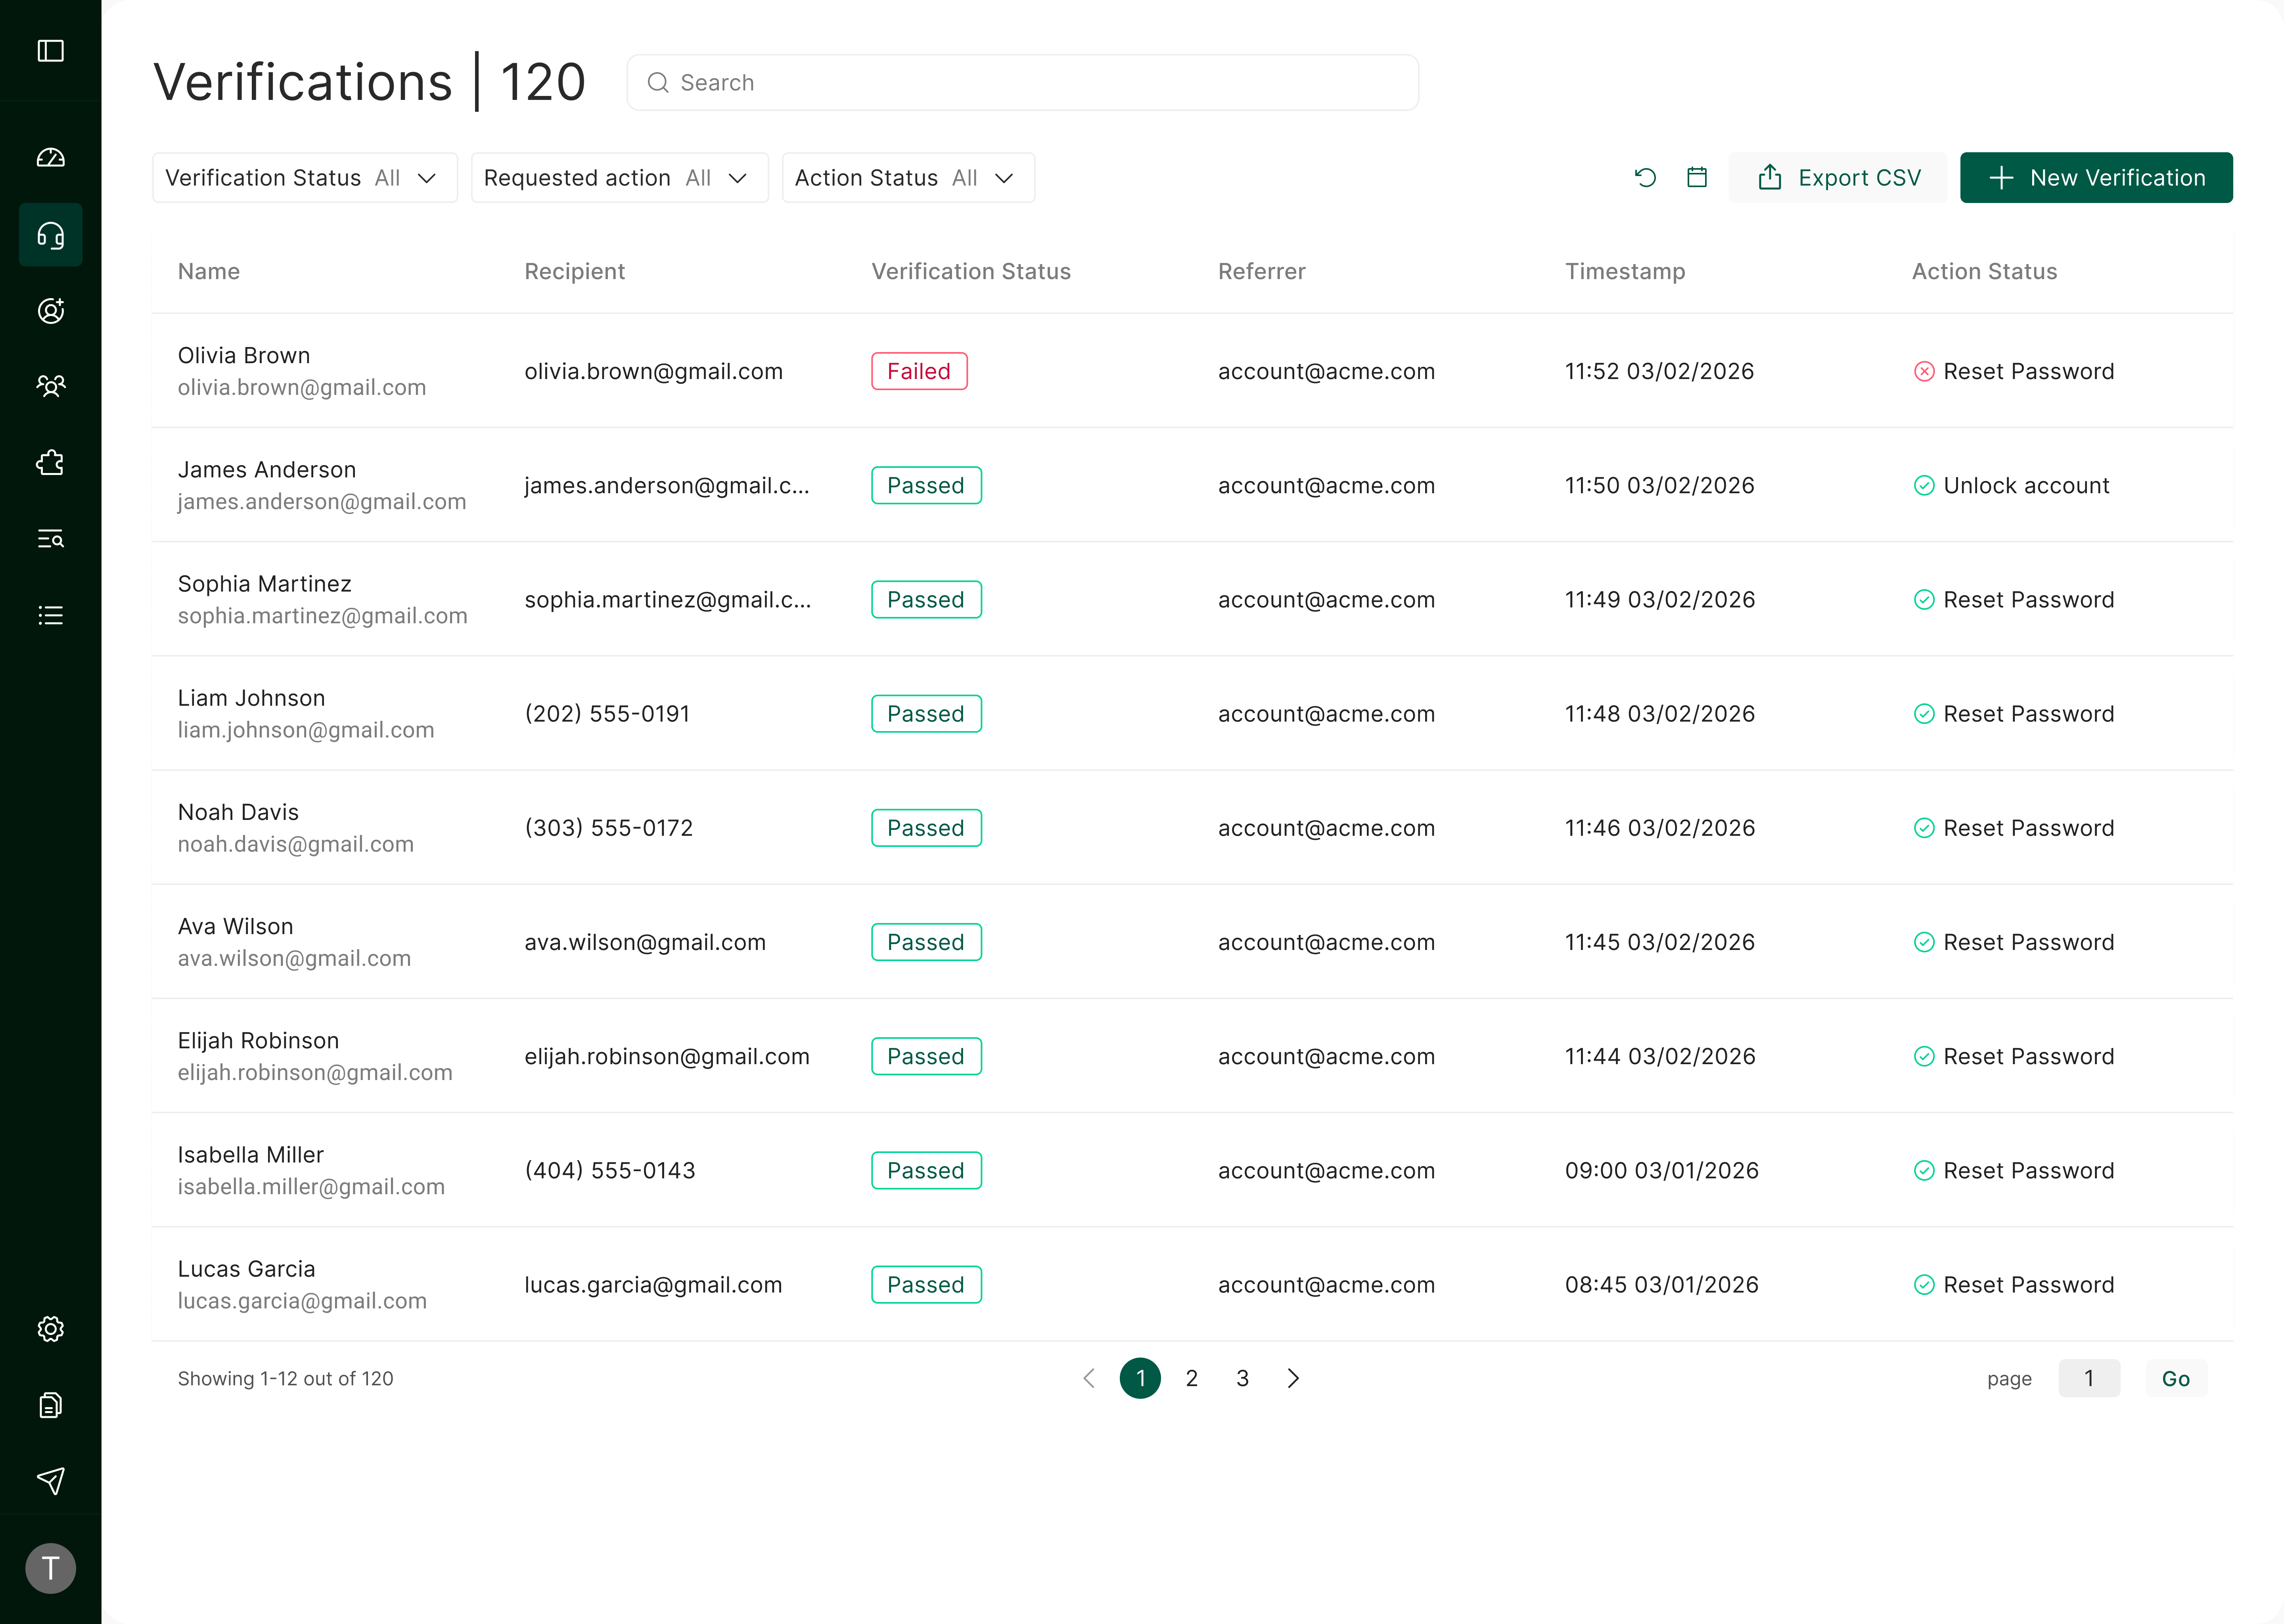Open Requested action filter dropdown
Screen dimensions: 2284x1624
click(620, 178)
